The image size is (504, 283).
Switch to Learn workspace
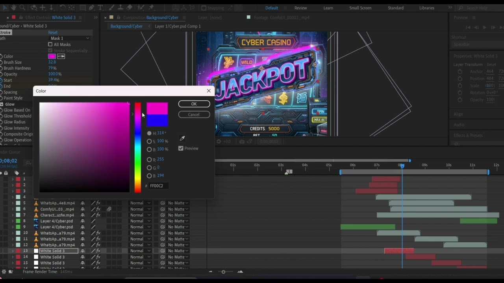(x=328, y=8)
